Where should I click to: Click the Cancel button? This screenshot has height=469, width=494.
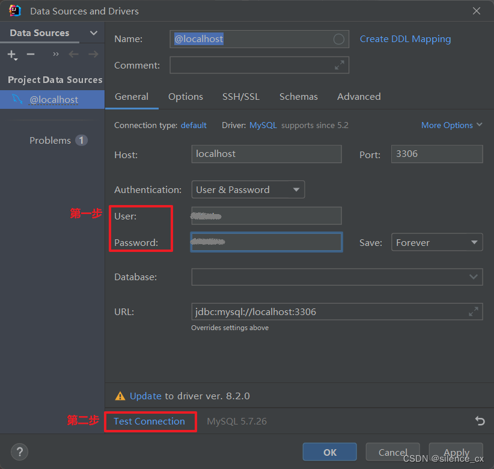point(392,452)
